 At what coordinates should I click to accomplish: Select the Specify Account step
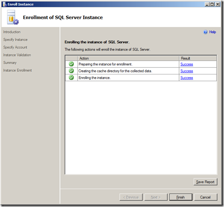(x=15, y=47)
